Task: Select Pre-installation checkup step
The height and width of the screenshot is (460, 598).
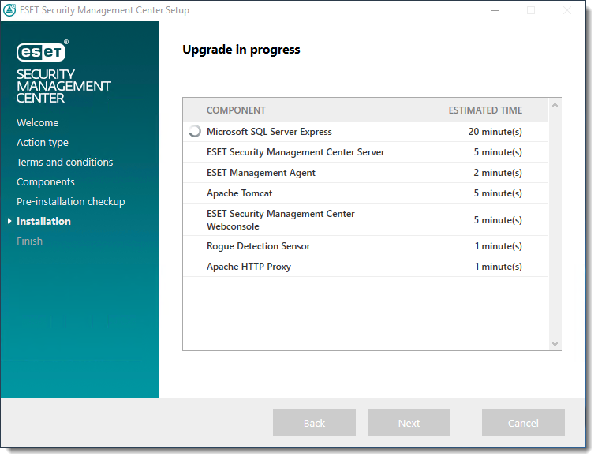Action: pos(70,201)
